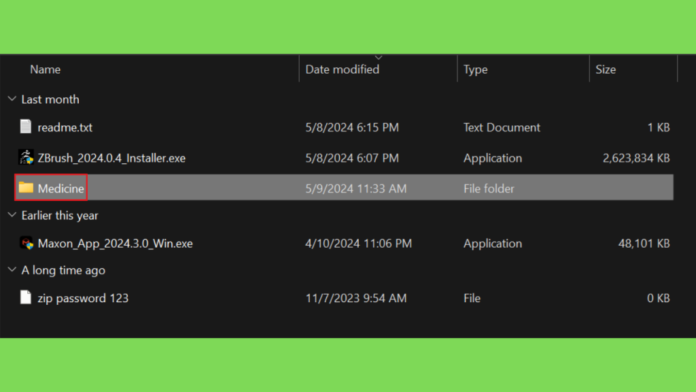696x392 pixels.
Task: Click the sort arrow above Date modified
Action: pyautogui.click(x=379, y=58)
